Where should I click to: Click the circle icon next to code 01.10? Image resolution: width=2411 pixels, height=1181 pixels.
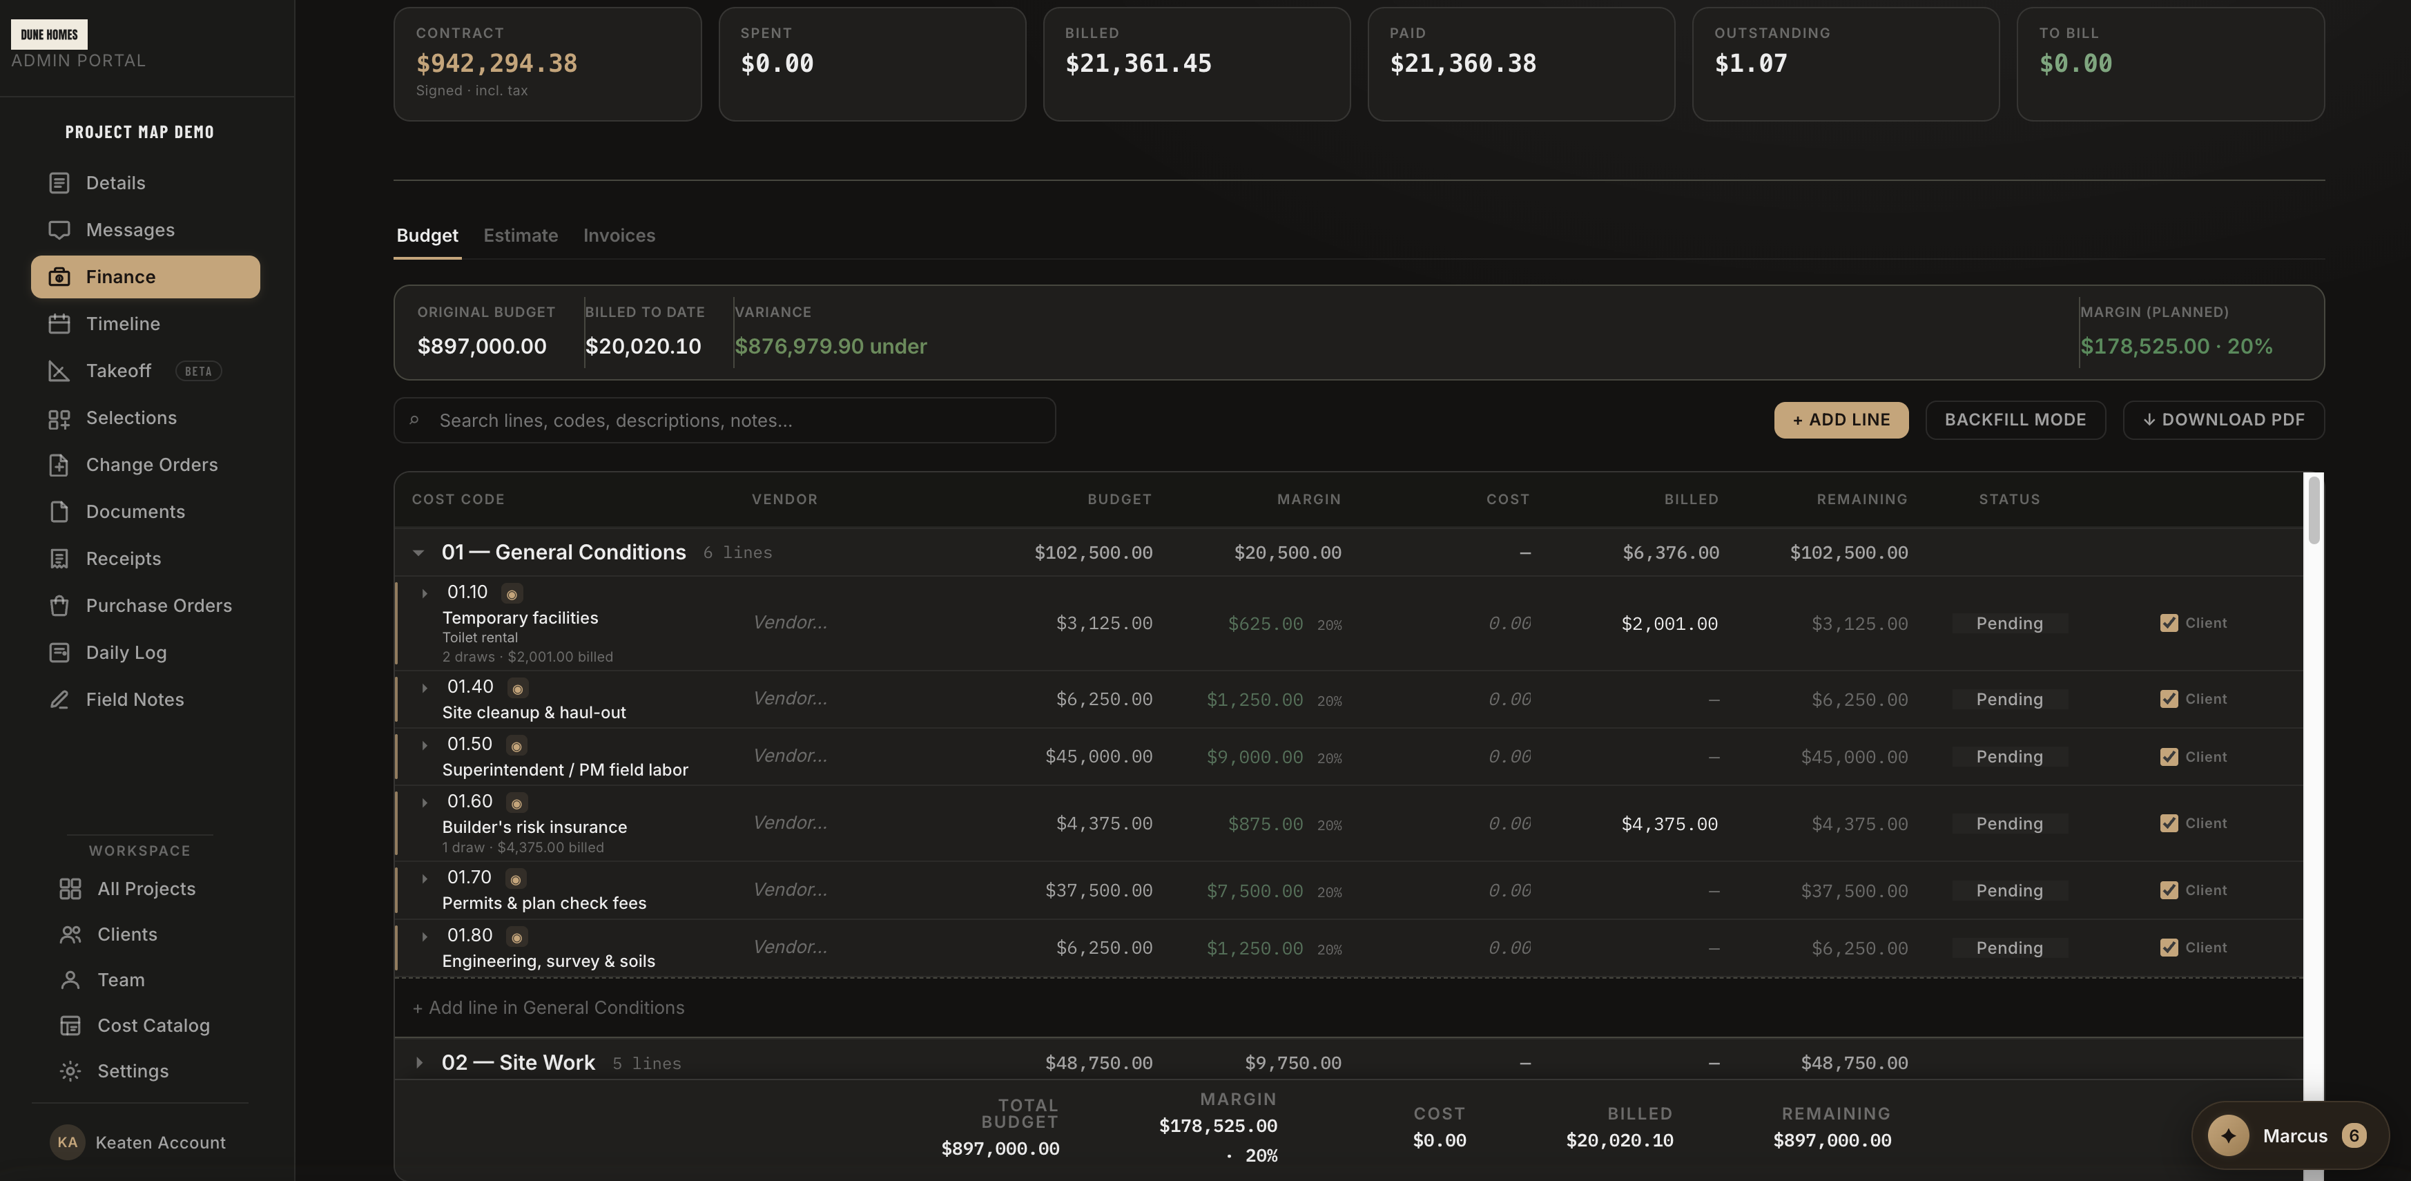512,594
